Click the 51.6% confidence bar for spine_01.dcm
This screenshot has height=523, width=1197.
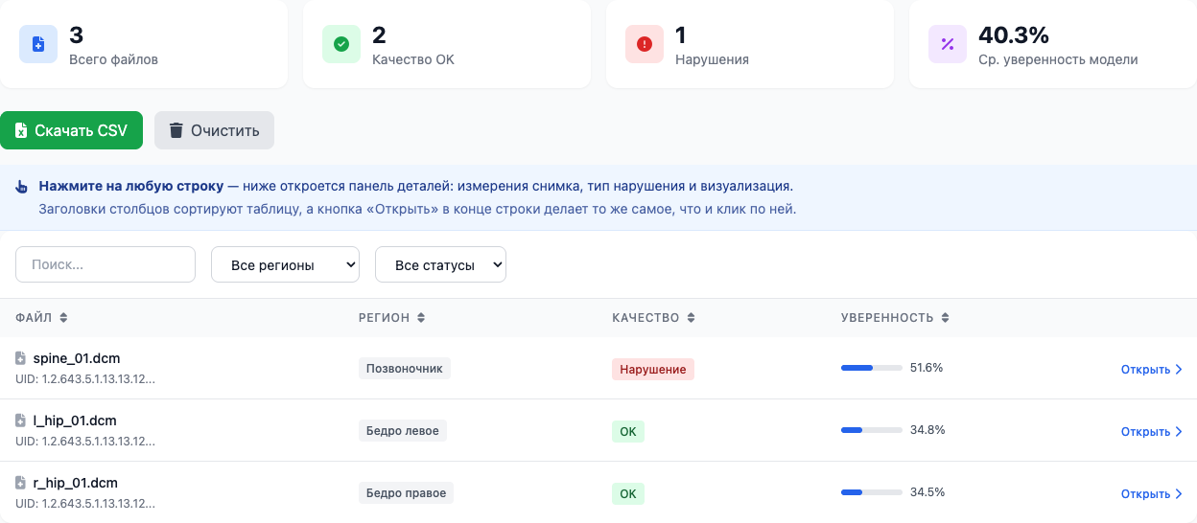pyautogui.click(x=872, y=368)
